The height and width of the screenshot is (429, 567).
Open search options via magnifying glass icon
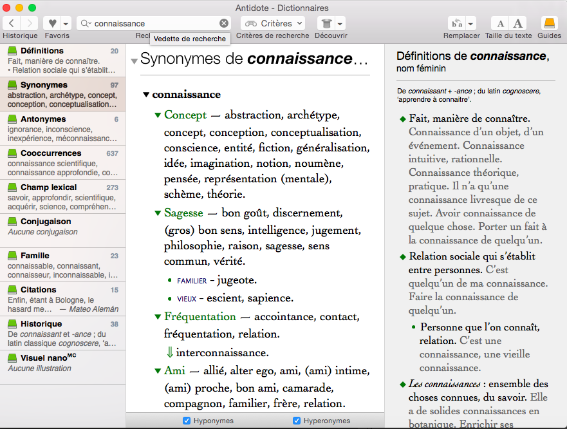[x=86, y=24]
